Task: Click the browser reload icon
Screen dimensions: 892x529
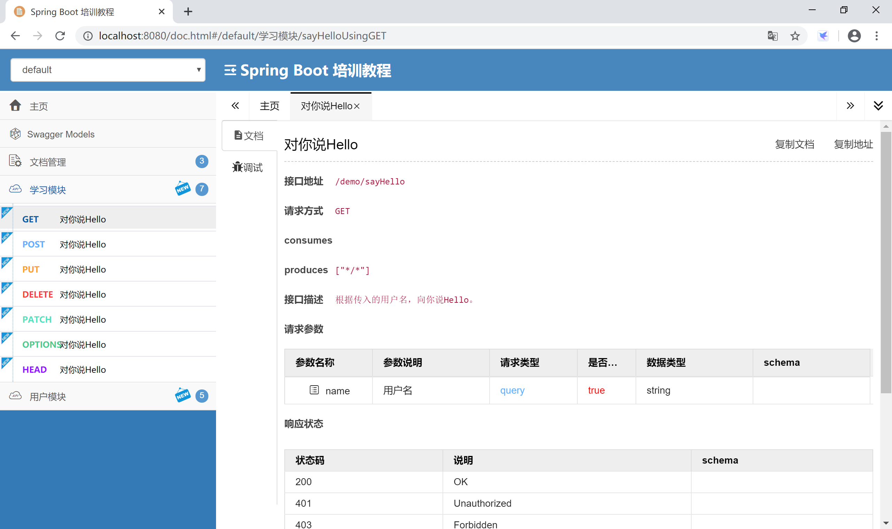Action: (60, 35)
